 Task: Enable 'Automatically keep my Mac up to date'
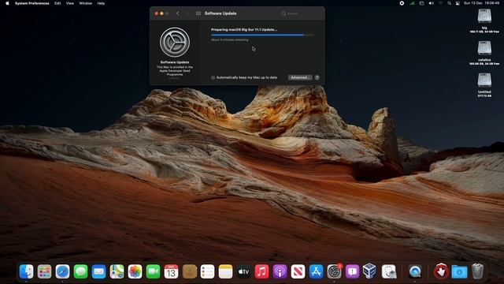(213, 77)
